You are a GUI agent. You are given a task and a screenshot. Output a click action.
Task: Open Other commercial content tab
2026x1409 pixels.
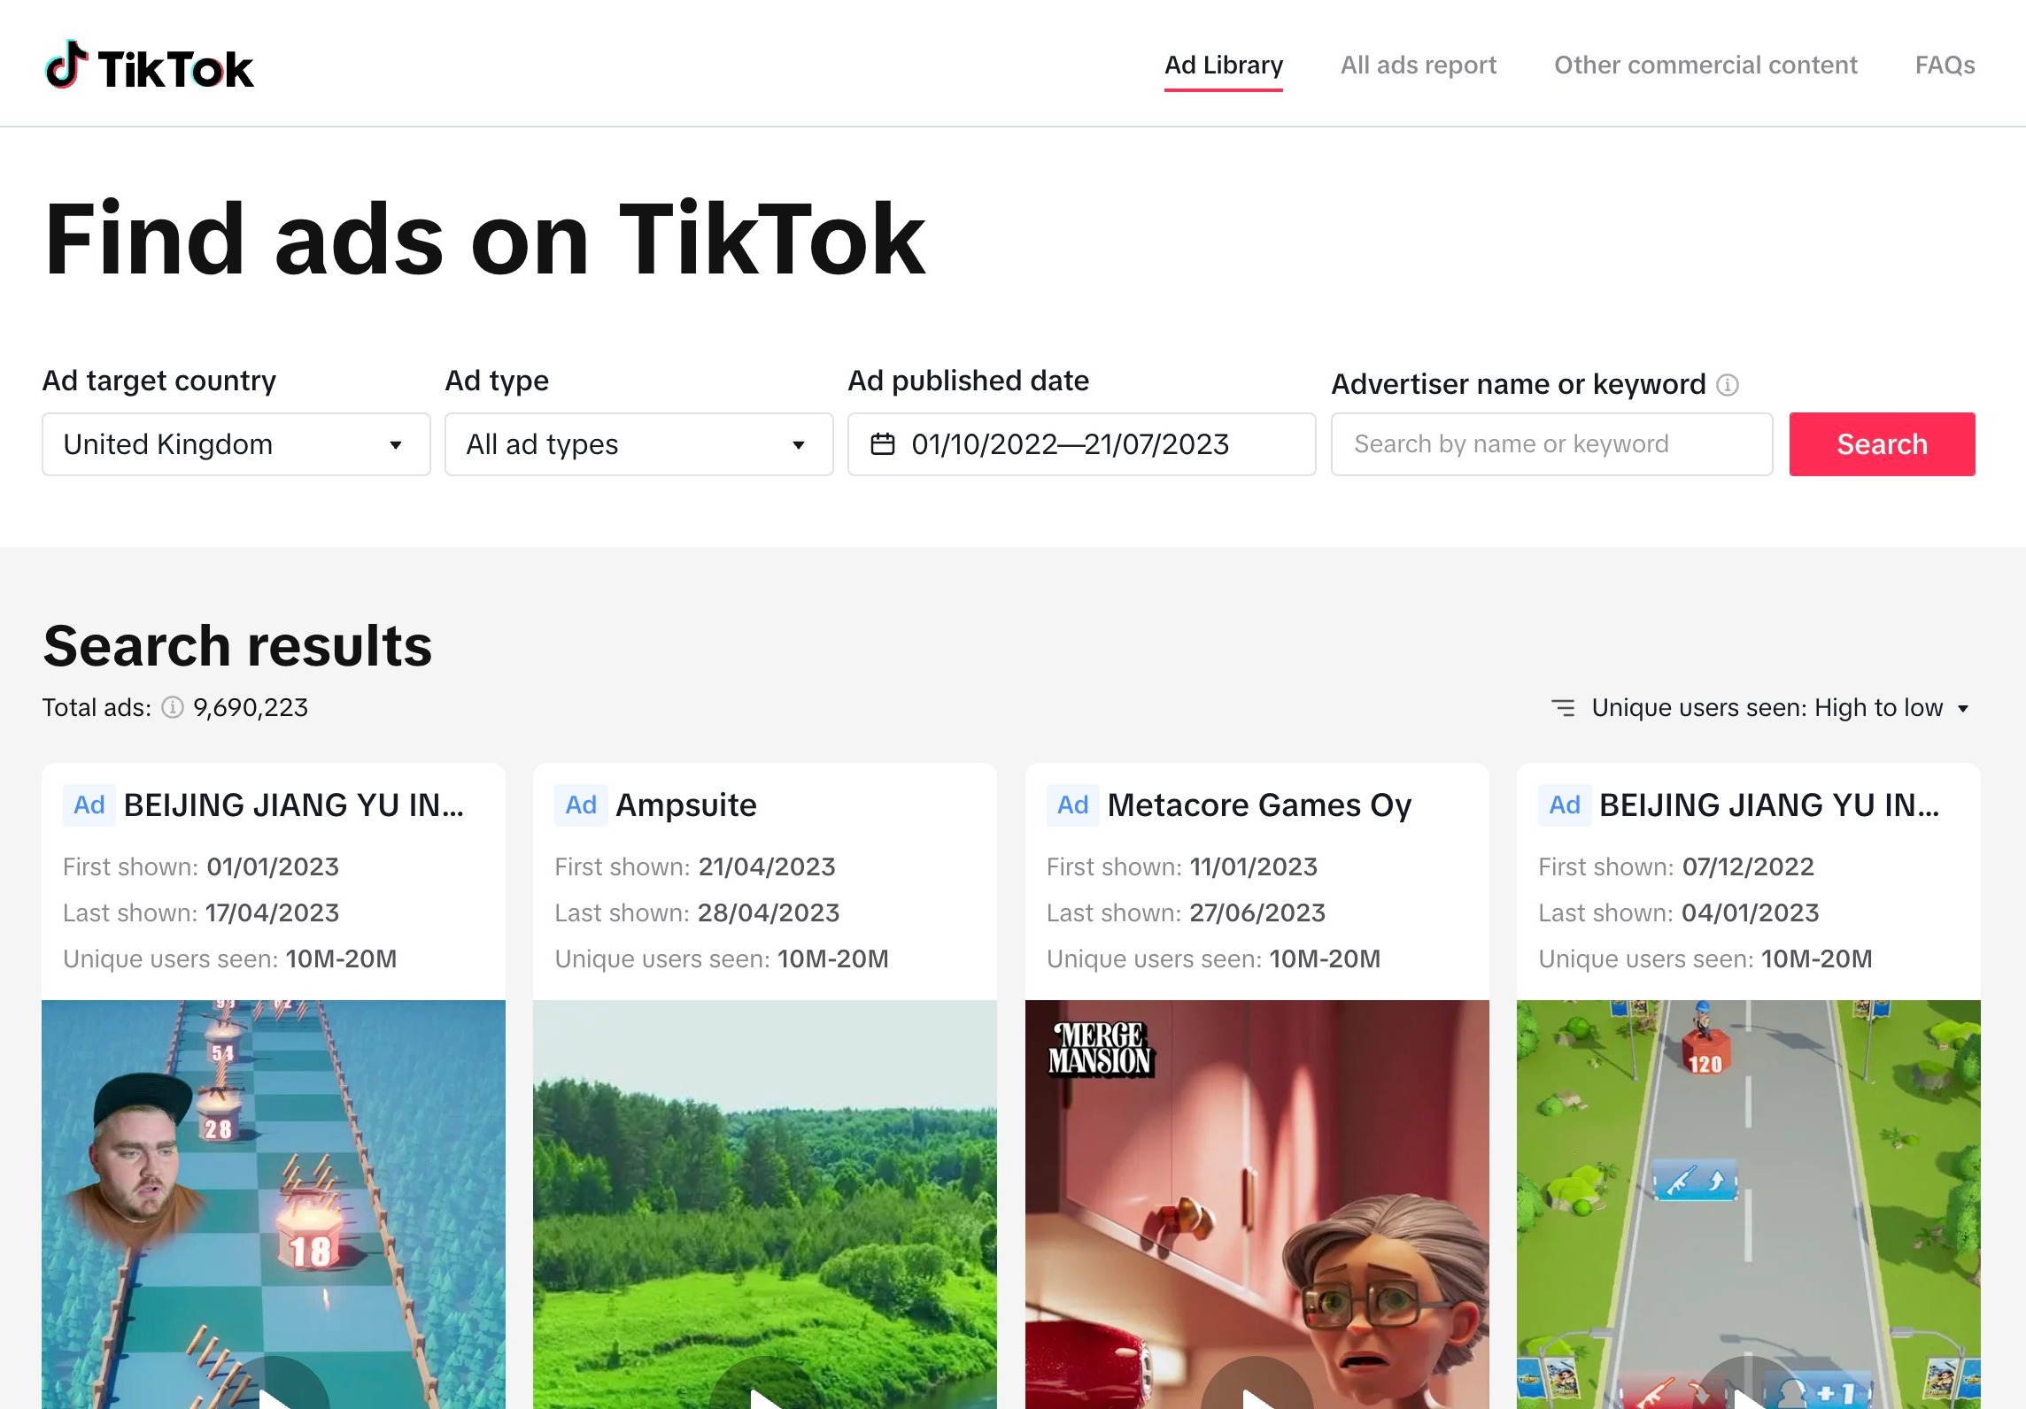(x=1705, y=65)
